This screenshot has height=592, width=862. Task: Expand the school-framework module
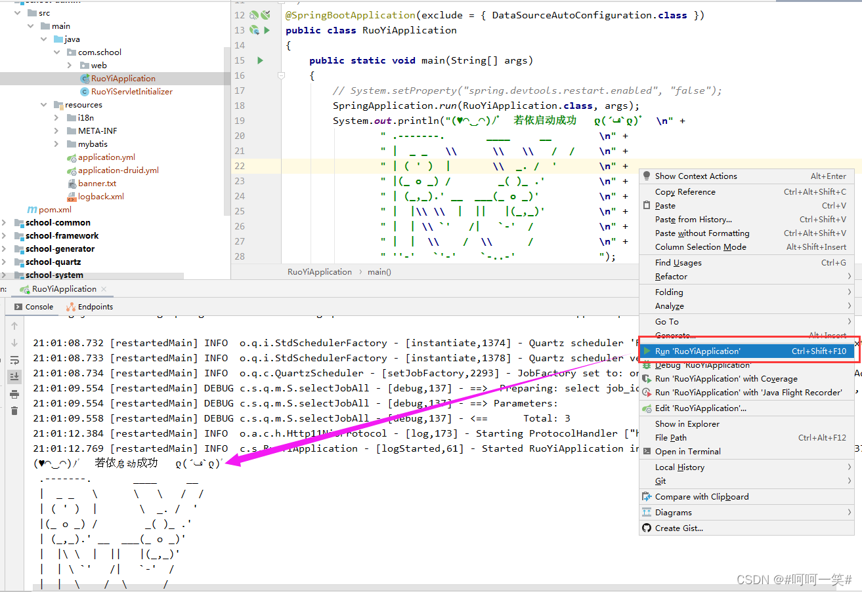pos(4,236)
